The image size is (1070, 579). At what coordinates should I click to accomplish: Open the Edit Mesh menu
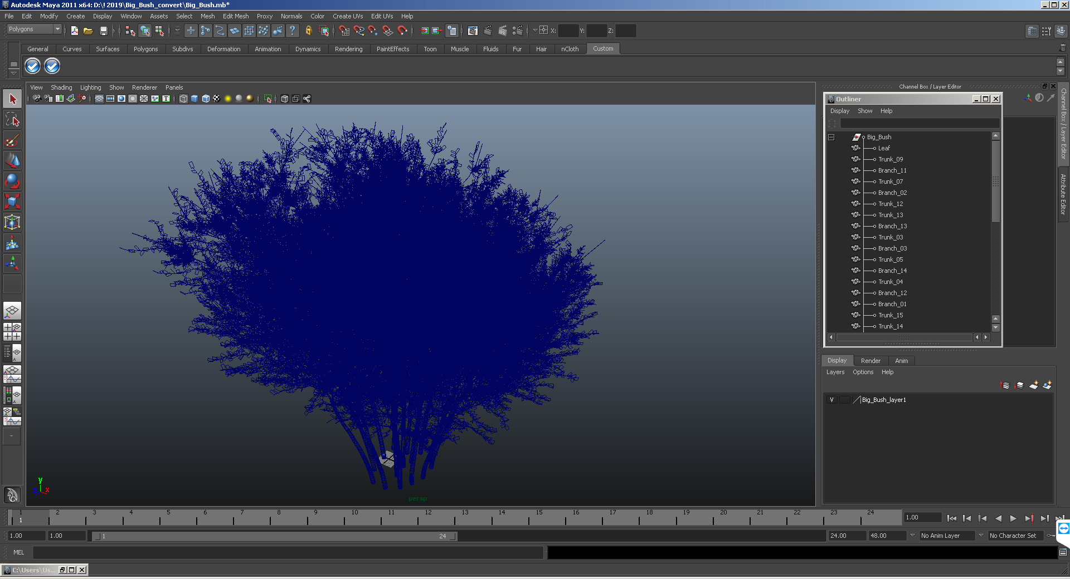pos(236,16)
